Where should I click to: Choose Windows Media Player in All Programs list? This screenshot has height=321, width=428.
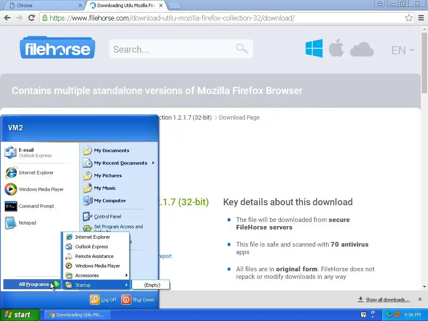(96, 266)
